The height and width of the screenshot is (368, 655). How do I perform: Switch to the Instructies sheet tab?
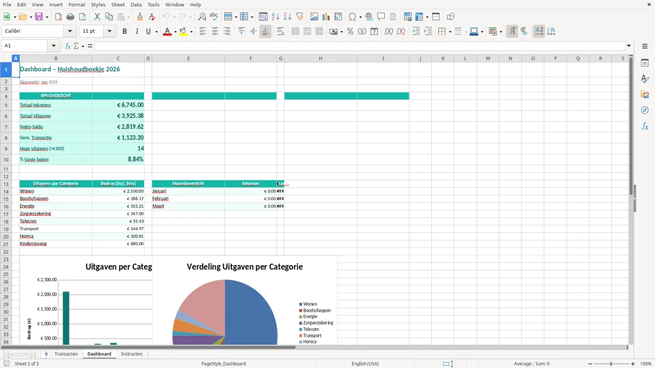click(132, 354)
